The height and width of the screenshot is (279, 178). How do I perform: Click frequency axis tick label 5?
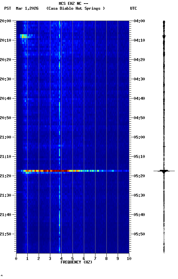(x=73, y=259)
